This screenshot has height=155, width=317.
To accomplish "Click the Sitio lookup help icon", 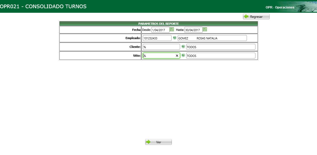I will (183, 55).
